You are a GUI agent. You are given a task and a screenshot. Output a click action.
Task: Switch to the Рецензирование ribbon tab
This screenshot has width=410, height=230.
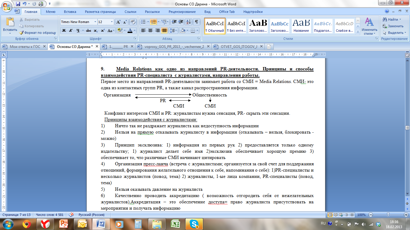182,12
